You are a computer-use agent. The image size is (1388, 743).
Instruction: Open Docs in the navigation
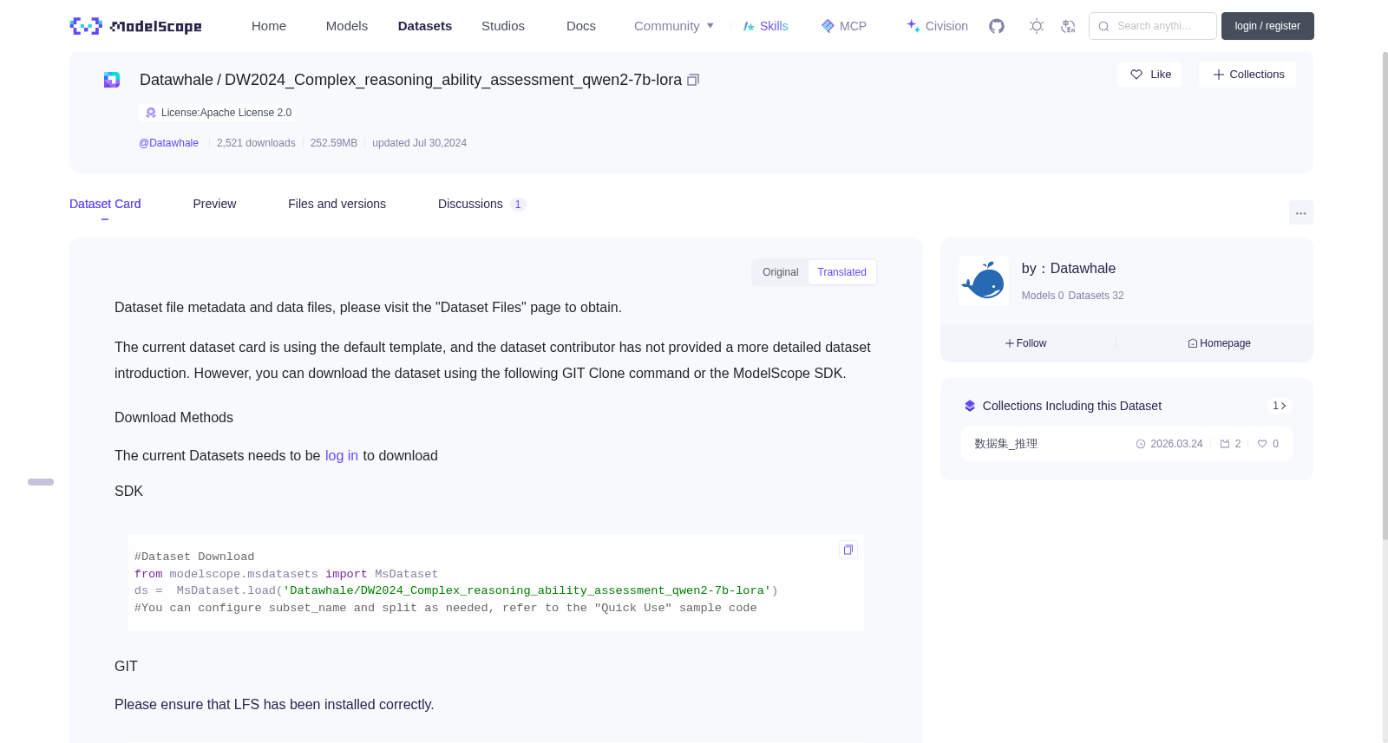(581, 26)
